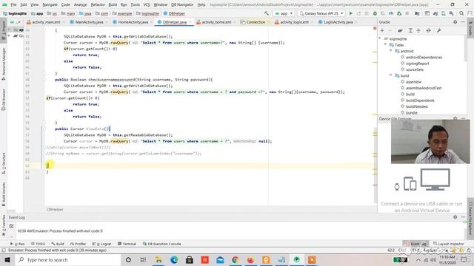This screenshot has height=266, width=474.
Task: Click the buildDependents Gradle task
Action: coord(420,100)
